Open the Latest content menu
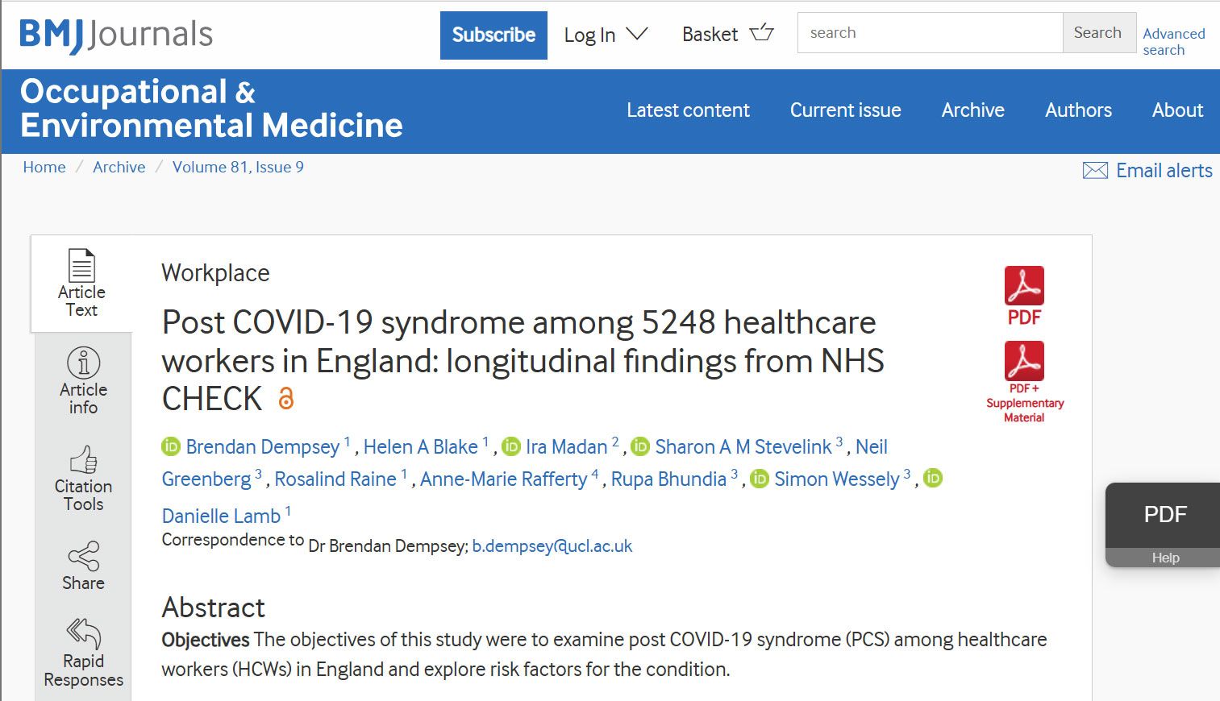 coord(688,110)
